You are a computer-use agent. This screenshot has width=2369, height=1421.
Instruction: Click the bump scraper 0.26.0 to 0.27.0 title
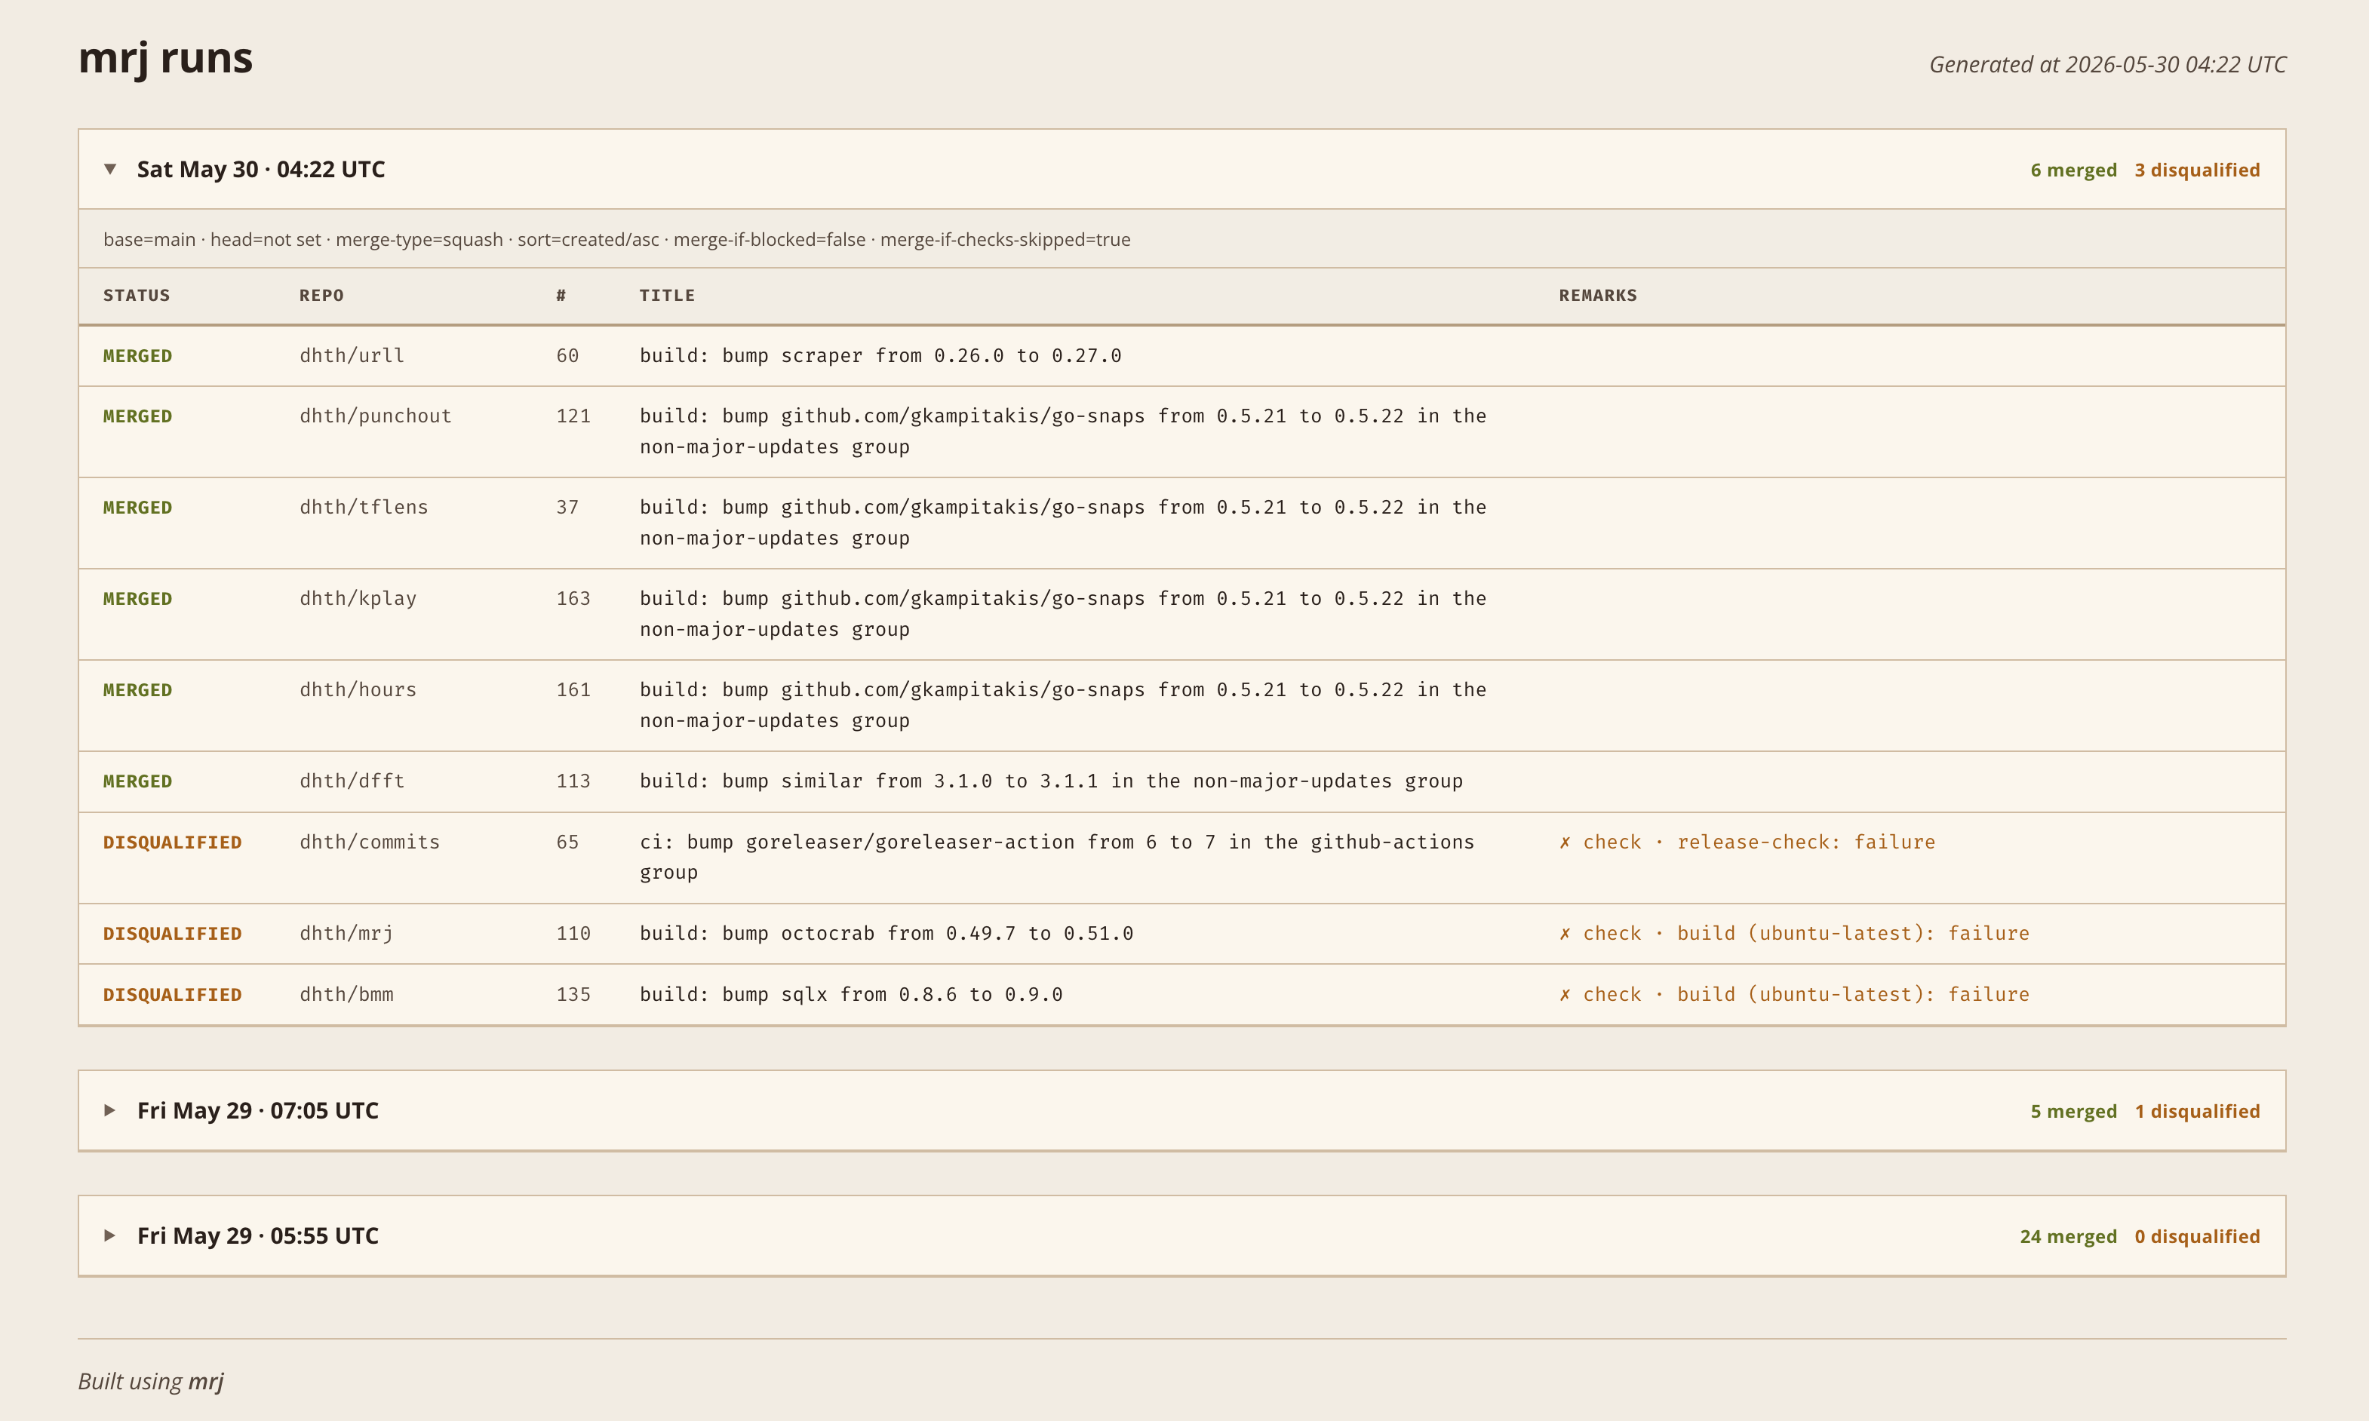pyautogui.click(x=881, y=356)
